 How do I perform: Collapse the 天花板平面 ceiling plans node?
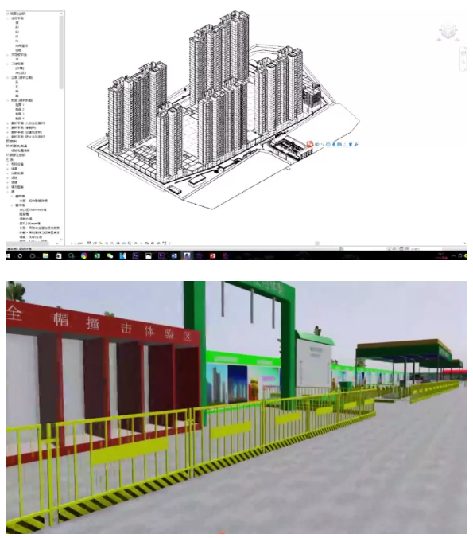coord(8,55)
